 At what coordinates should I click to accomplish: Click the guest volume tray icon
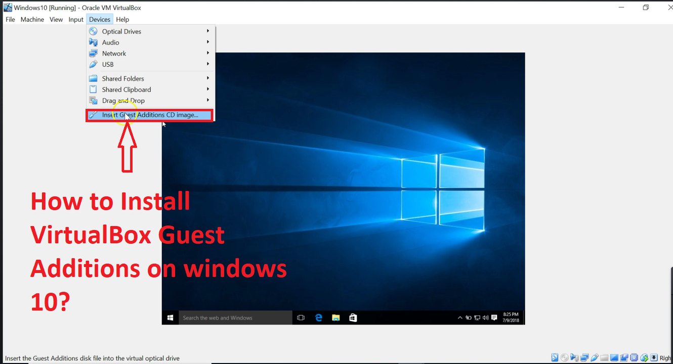(x=486, y=317)
